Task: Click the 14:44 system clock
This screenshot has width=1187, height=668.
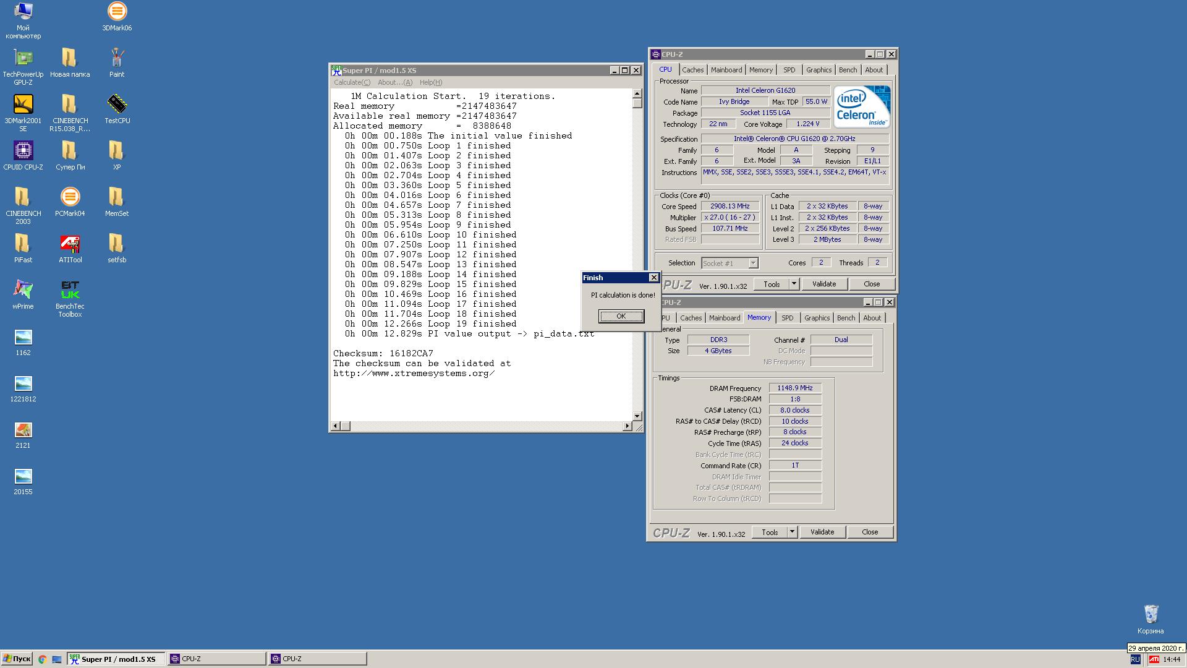Action: point(1172,659)
